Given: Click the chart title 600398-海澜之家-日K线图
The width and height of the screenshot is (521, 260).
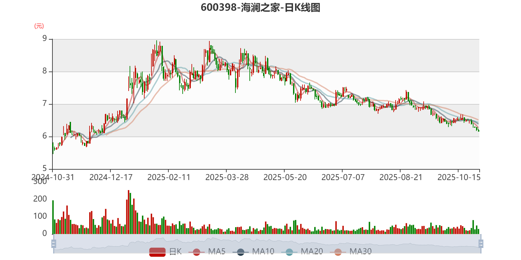Looking at the screenshot, I should [x=260, y=7].
